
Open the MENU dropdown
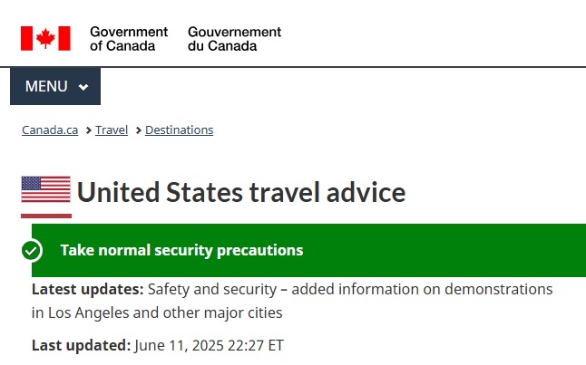[55, 86]
